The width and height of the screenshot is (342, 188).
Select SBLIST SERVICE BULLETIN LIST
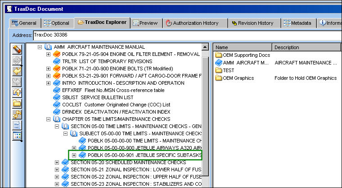pos(98,97)
